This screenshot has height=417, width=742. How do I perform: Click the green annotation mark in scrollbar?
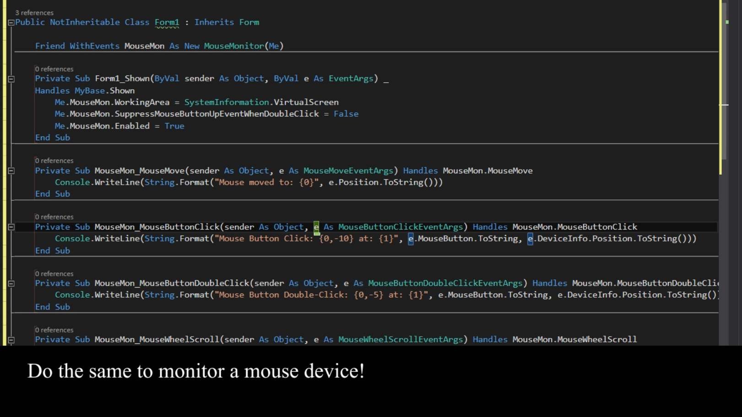pyautogui.click(x=728, y=21)
